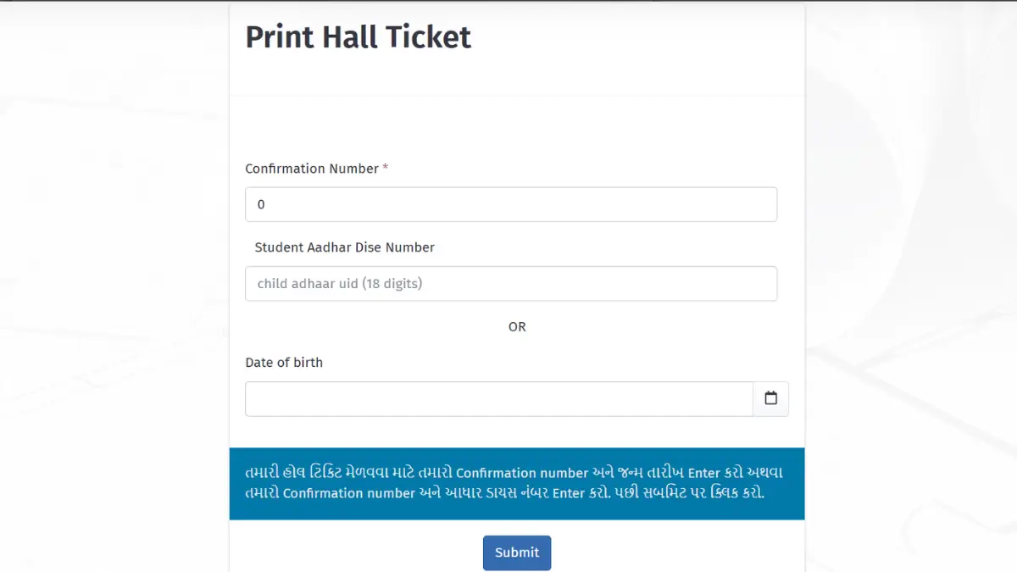Click the Submit button
Screen dimensions: 1017x572
click(517, 553)
